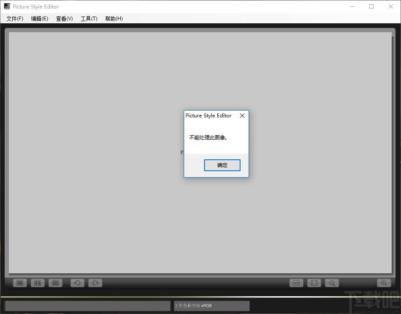This screenshot has width=401, height=314.
Task: Open the 文件(F) menu
Action: (15, 19)
